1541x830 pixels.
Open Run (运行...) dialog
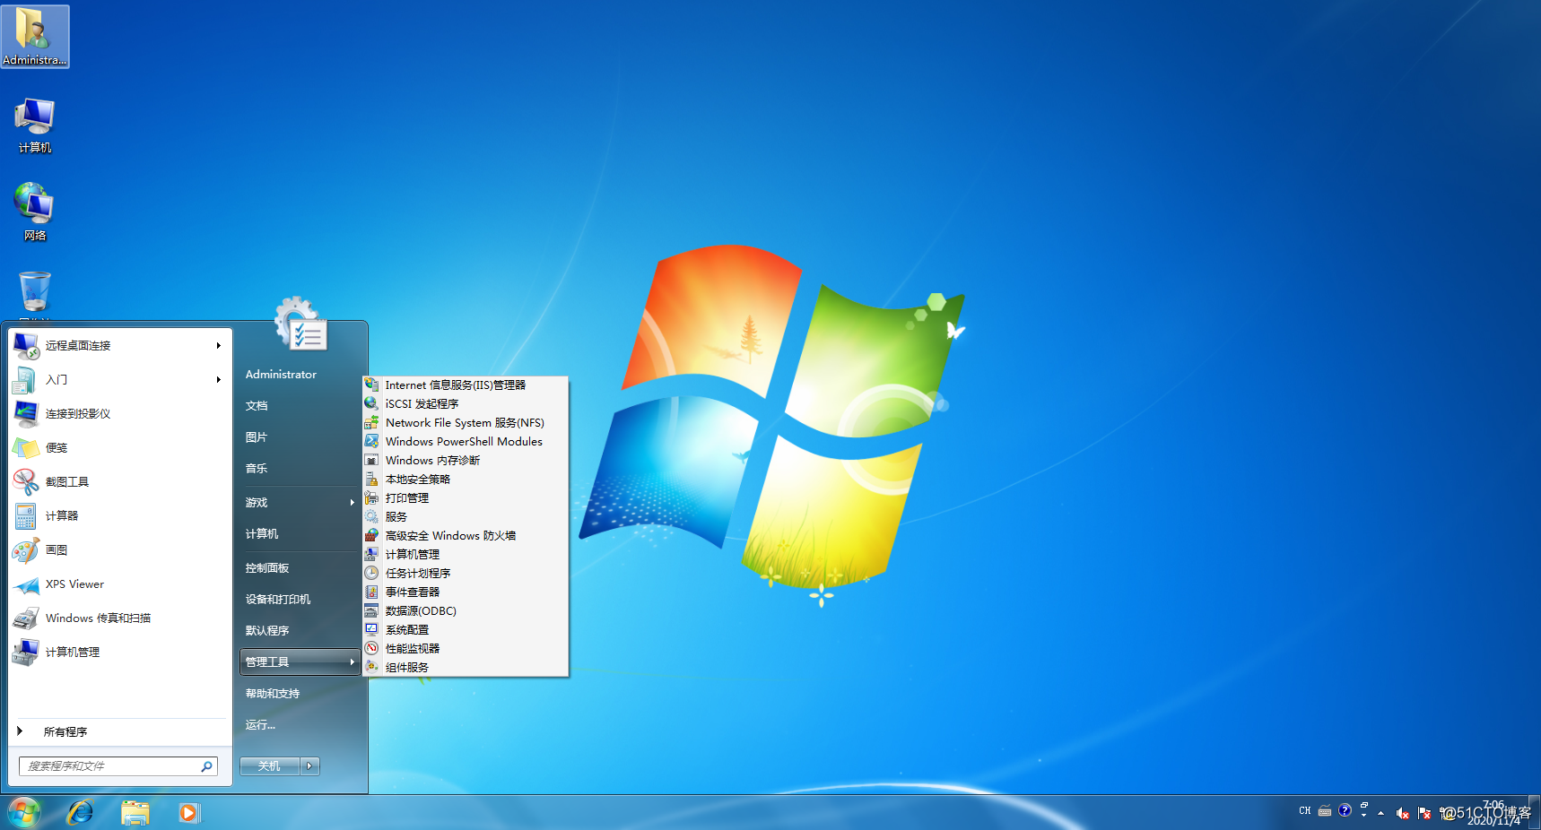(x=300, y=724)
